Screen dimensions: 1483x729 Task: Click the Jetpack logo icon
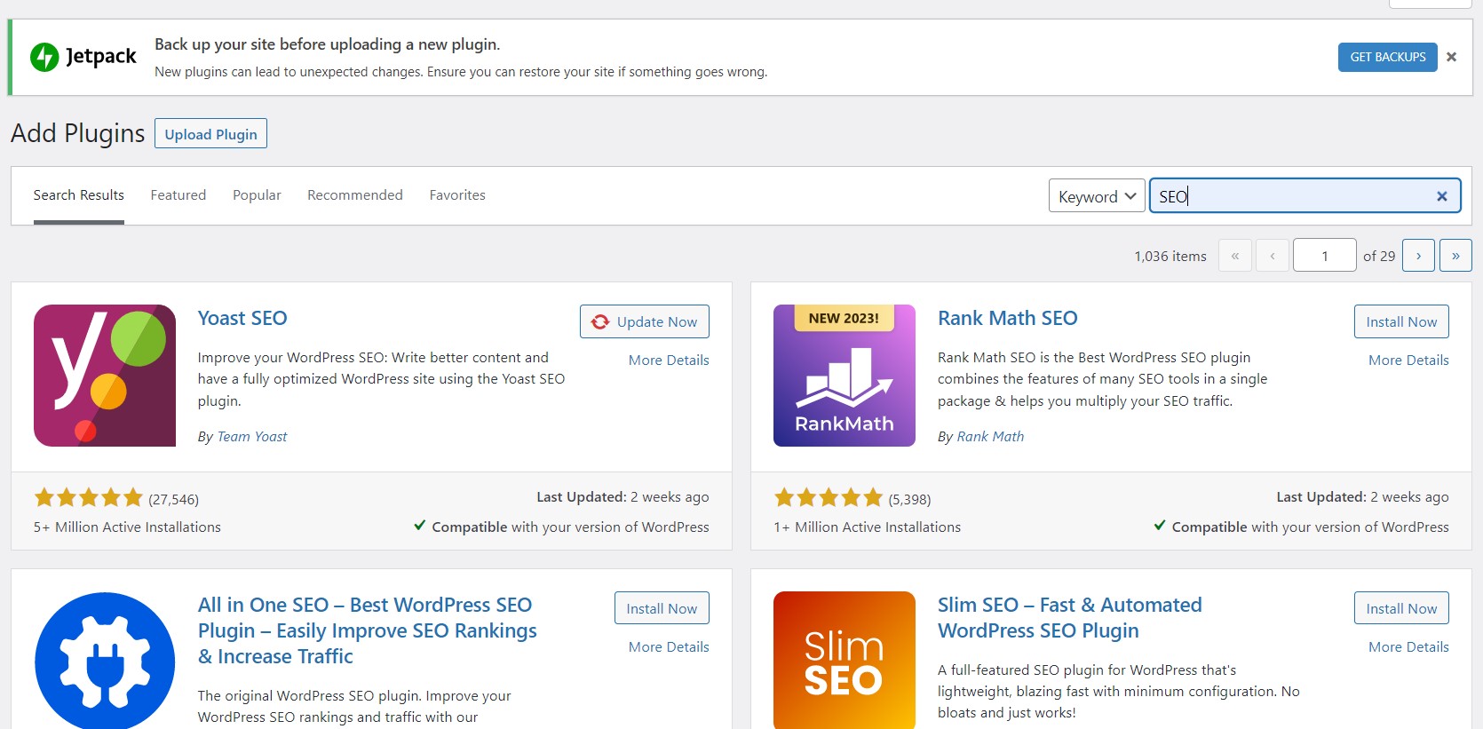(x=44, y=57)
